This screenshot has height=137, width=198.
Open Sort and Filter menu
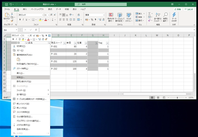point(158,17)
